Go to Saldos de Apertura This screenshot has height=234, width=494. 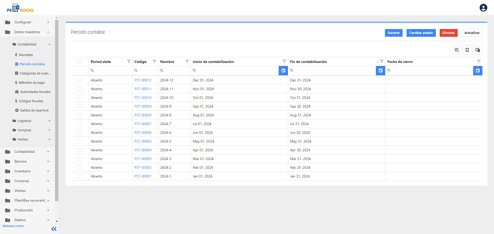click(x=34, y=110)
